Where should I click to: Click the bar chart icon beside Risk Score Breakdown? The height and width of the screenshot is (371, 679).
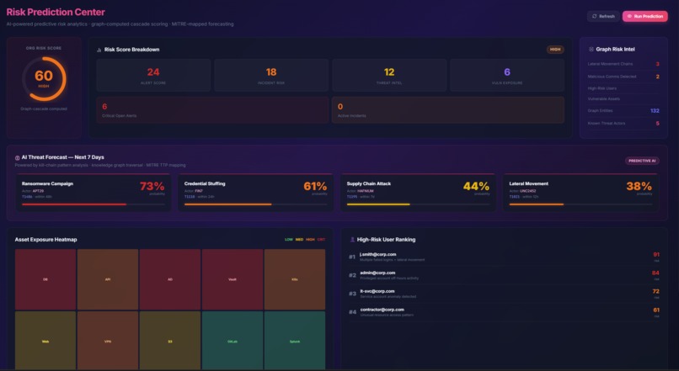pos(99,50)
